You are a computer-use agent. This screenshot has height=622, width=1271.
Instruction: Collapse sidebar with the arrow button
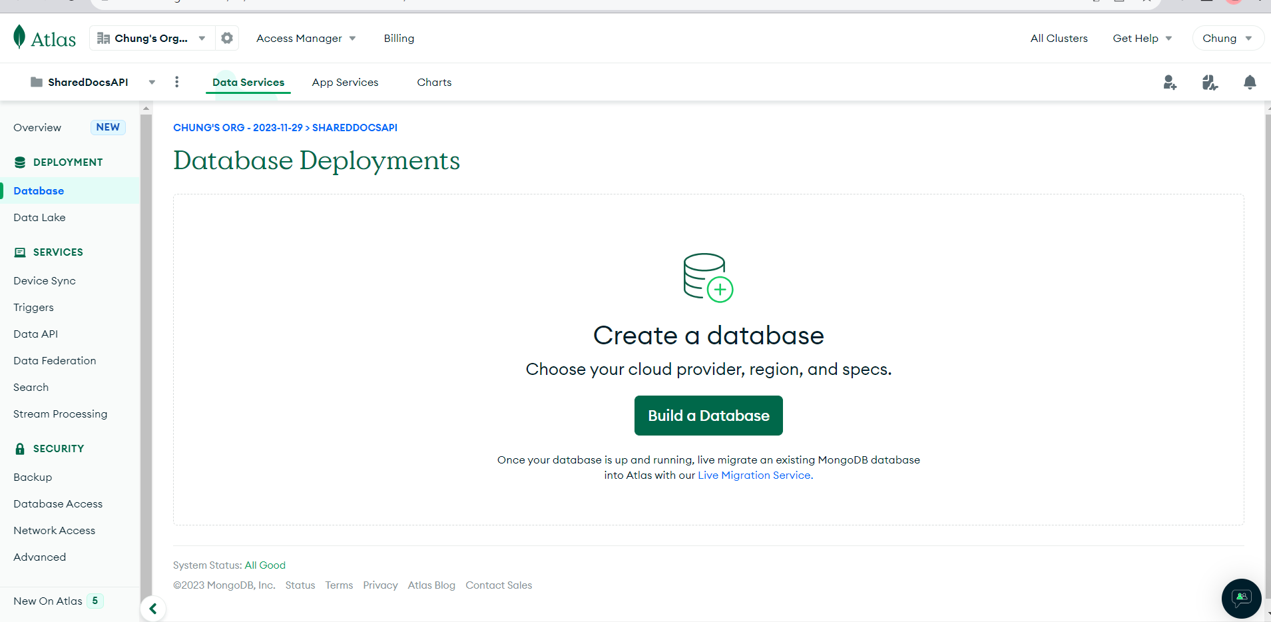153,609
